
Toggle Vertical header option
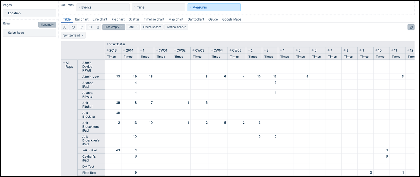click(176, 27)
